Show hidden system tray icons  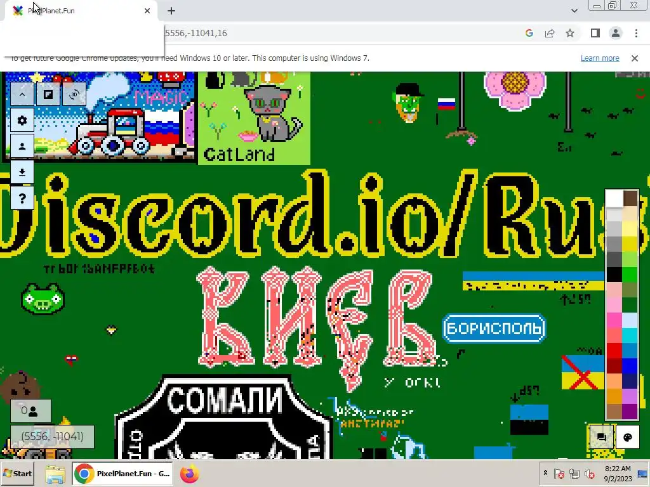point(545,473)
